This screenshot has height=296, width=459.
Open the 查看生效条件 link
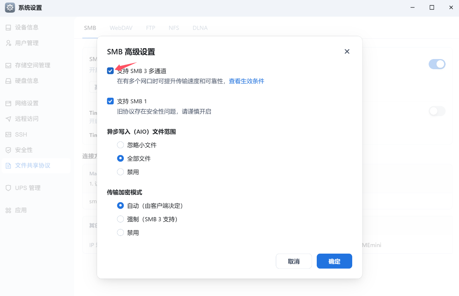point(247,81)
